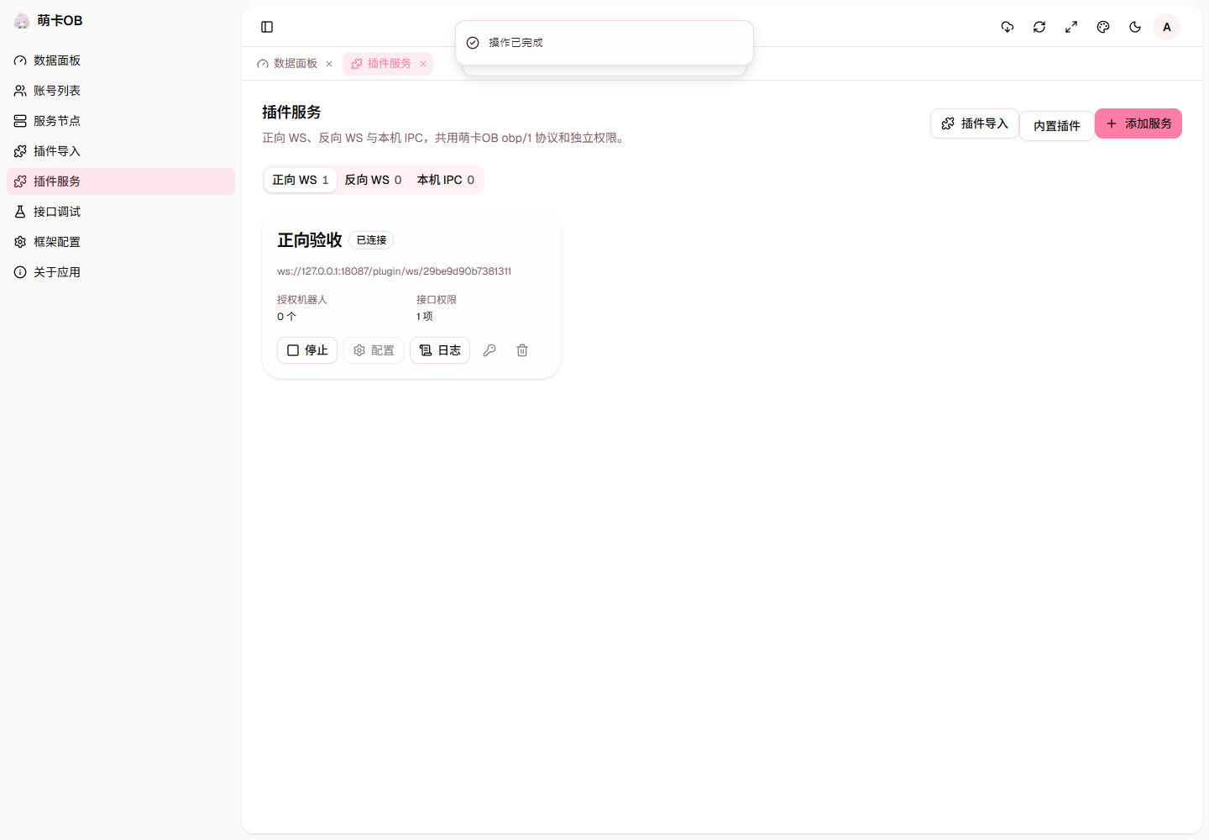The width and height of the screenshot is (1209, 840).
Task: Select 插件服务 in the sidebar
Action: [x=121, y=181]
